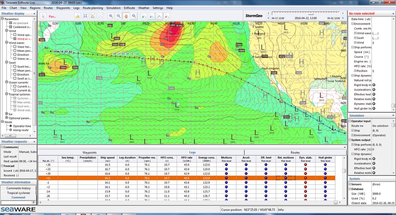
Task: Click the move waypoint route icon
Action: [159, 16]
